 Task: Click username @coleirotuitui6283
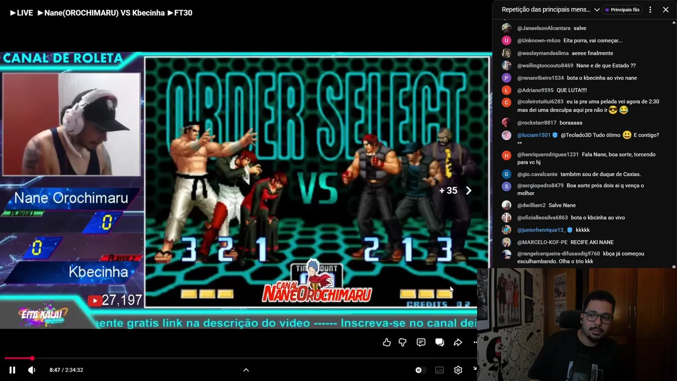pyautogui.click(x=541, y=102)
